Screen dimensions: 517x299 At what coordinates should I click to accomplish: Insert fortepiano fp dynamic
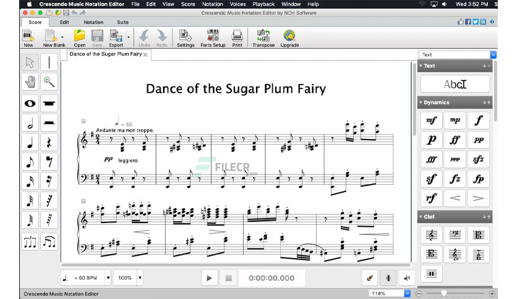click(479, 179)
